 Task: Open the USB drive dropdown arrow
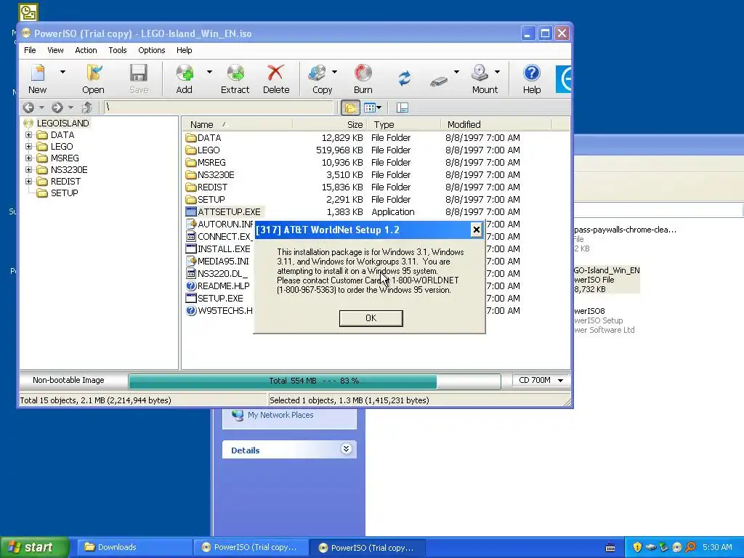pyautogui.click(x=456, y=72)
